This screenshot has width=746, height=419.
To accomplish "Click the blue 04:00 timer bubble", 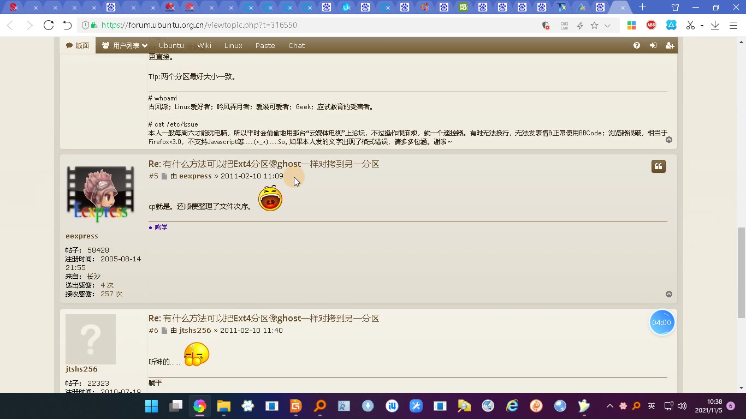I will (662, 322).
